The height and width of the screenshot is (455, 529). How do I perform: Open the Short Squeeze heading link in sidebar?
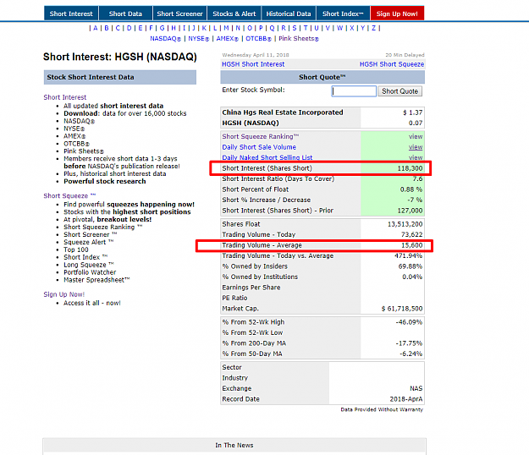coord(69,196)
